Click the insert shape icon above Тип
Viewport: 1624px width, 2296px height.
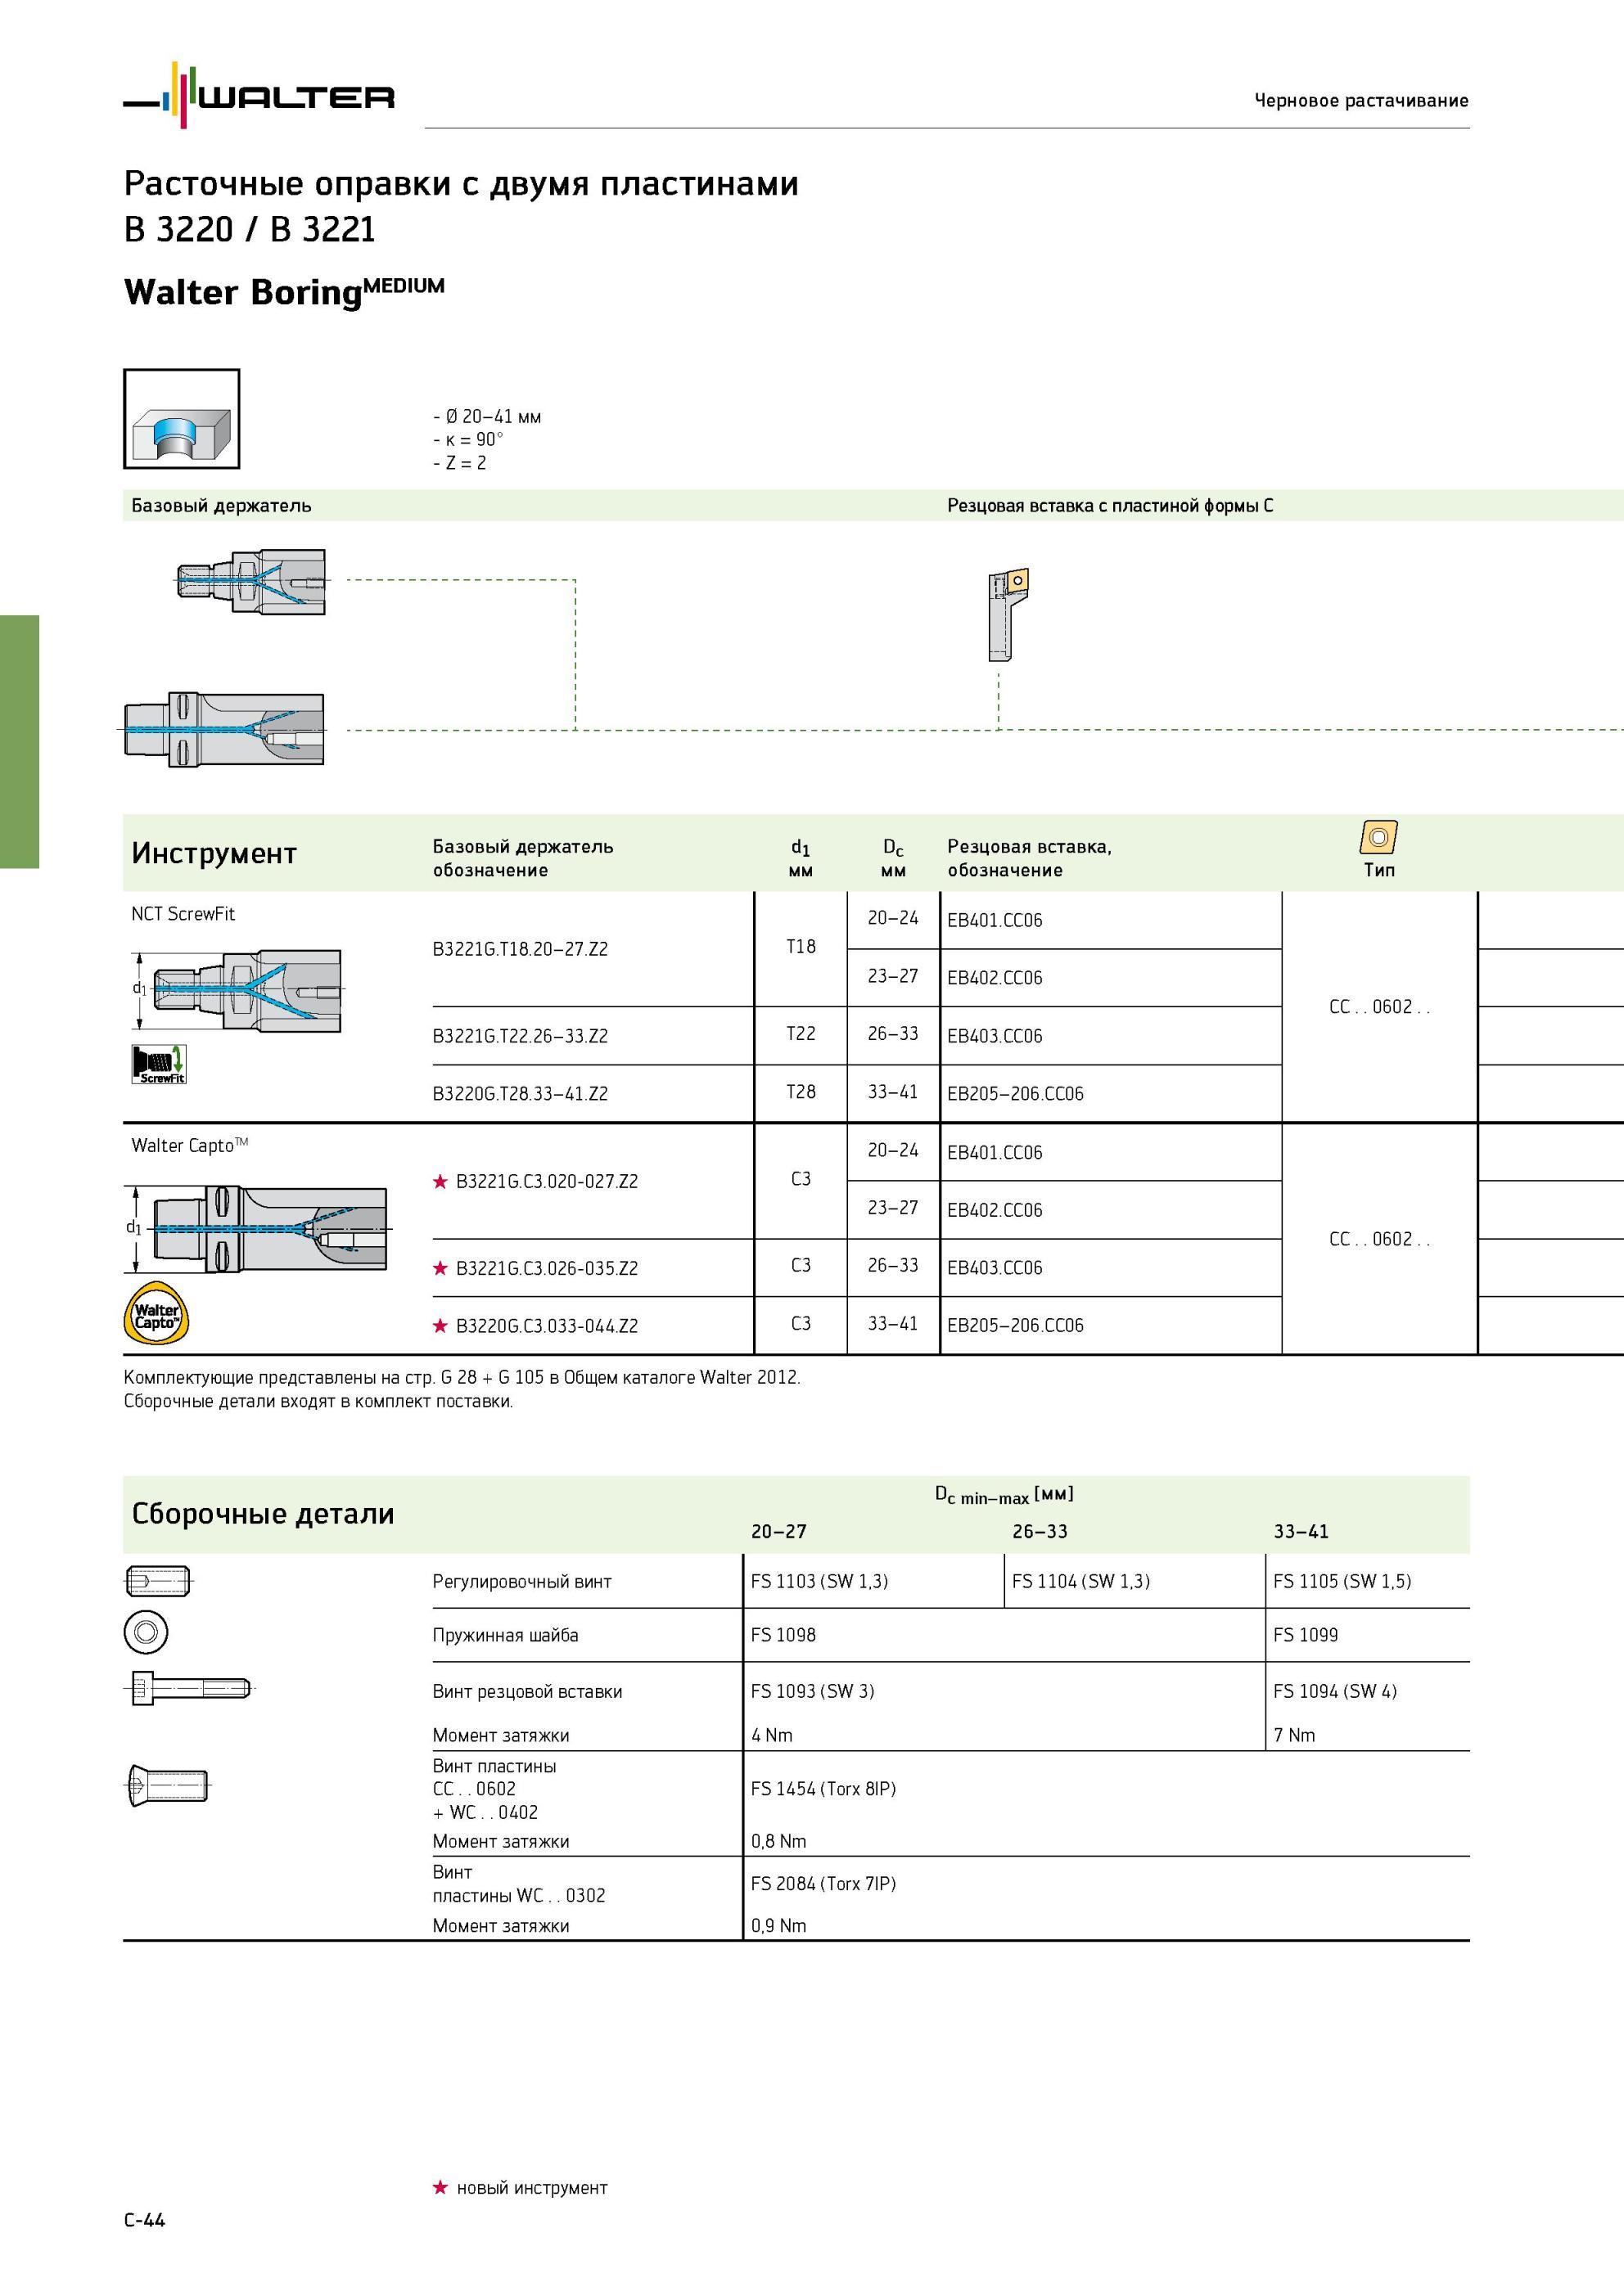click(1379, 837)
